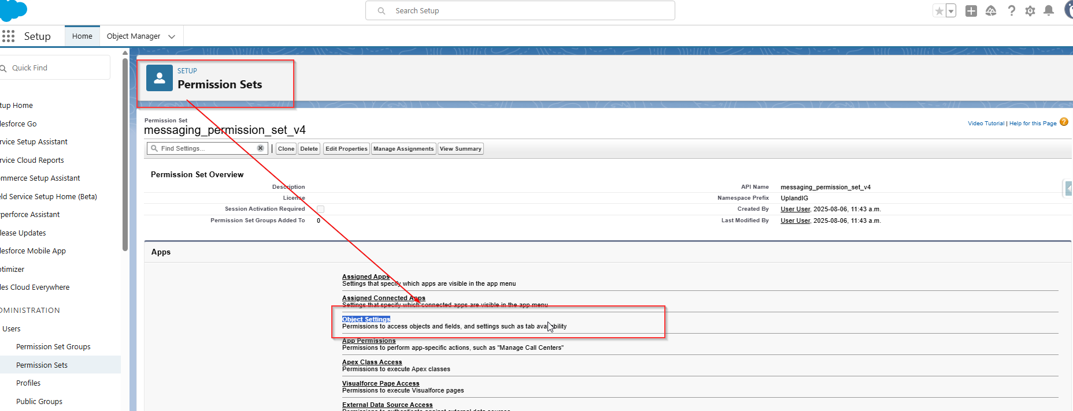Open Profiles in the sidebar
The width and height of the screenshot is (1073, 411).
pyautogui.click(x=28, y=383)
